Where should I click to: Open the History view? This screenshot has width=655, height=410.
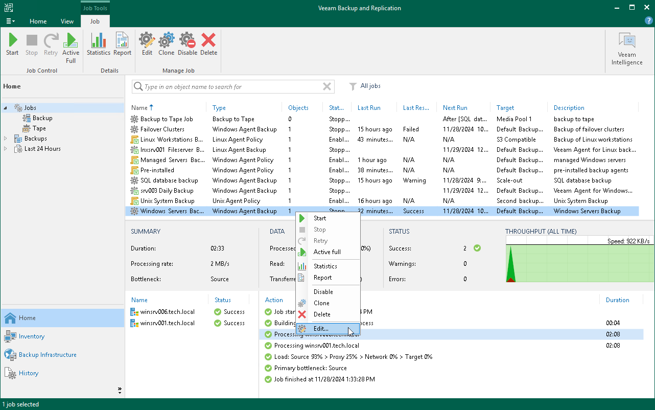tap(62, 373)
